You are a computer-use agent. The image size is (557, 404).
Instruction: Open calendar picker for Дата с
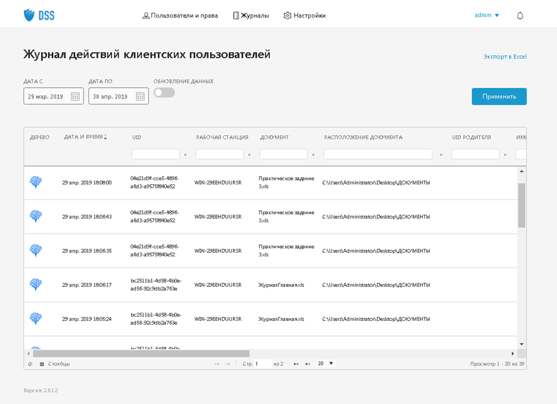coord(75,97)
